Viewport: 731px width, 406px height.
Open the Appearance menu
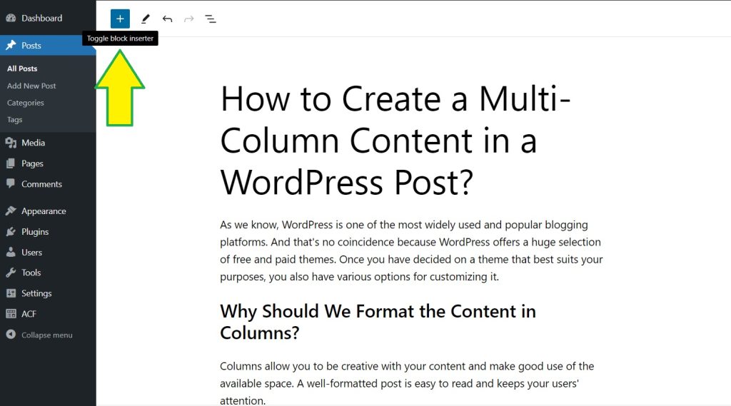point(44,211)
